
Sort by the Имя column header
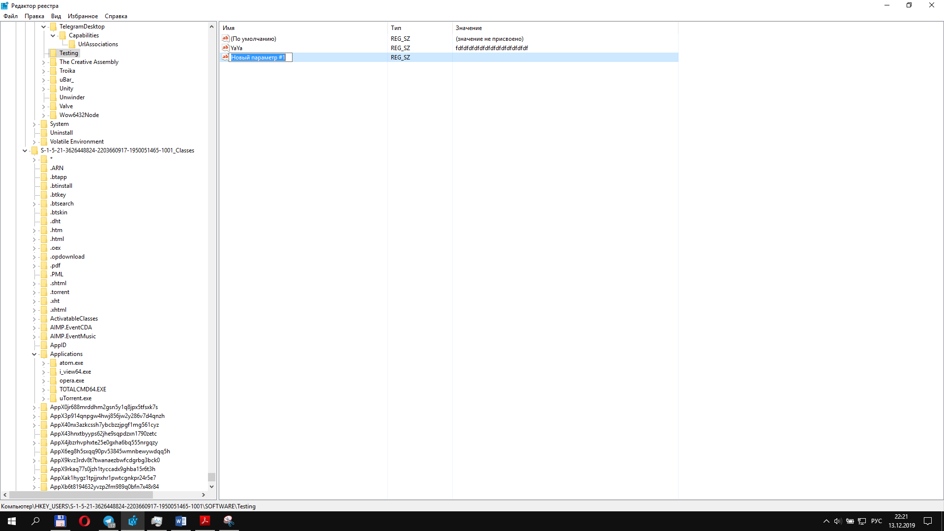[303, 28]
